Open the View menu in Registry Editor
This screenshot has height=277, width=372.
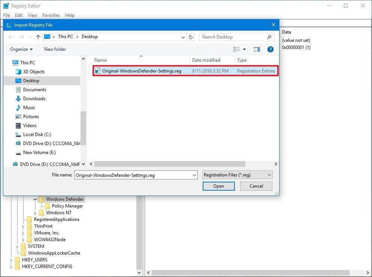pos(32,15)
